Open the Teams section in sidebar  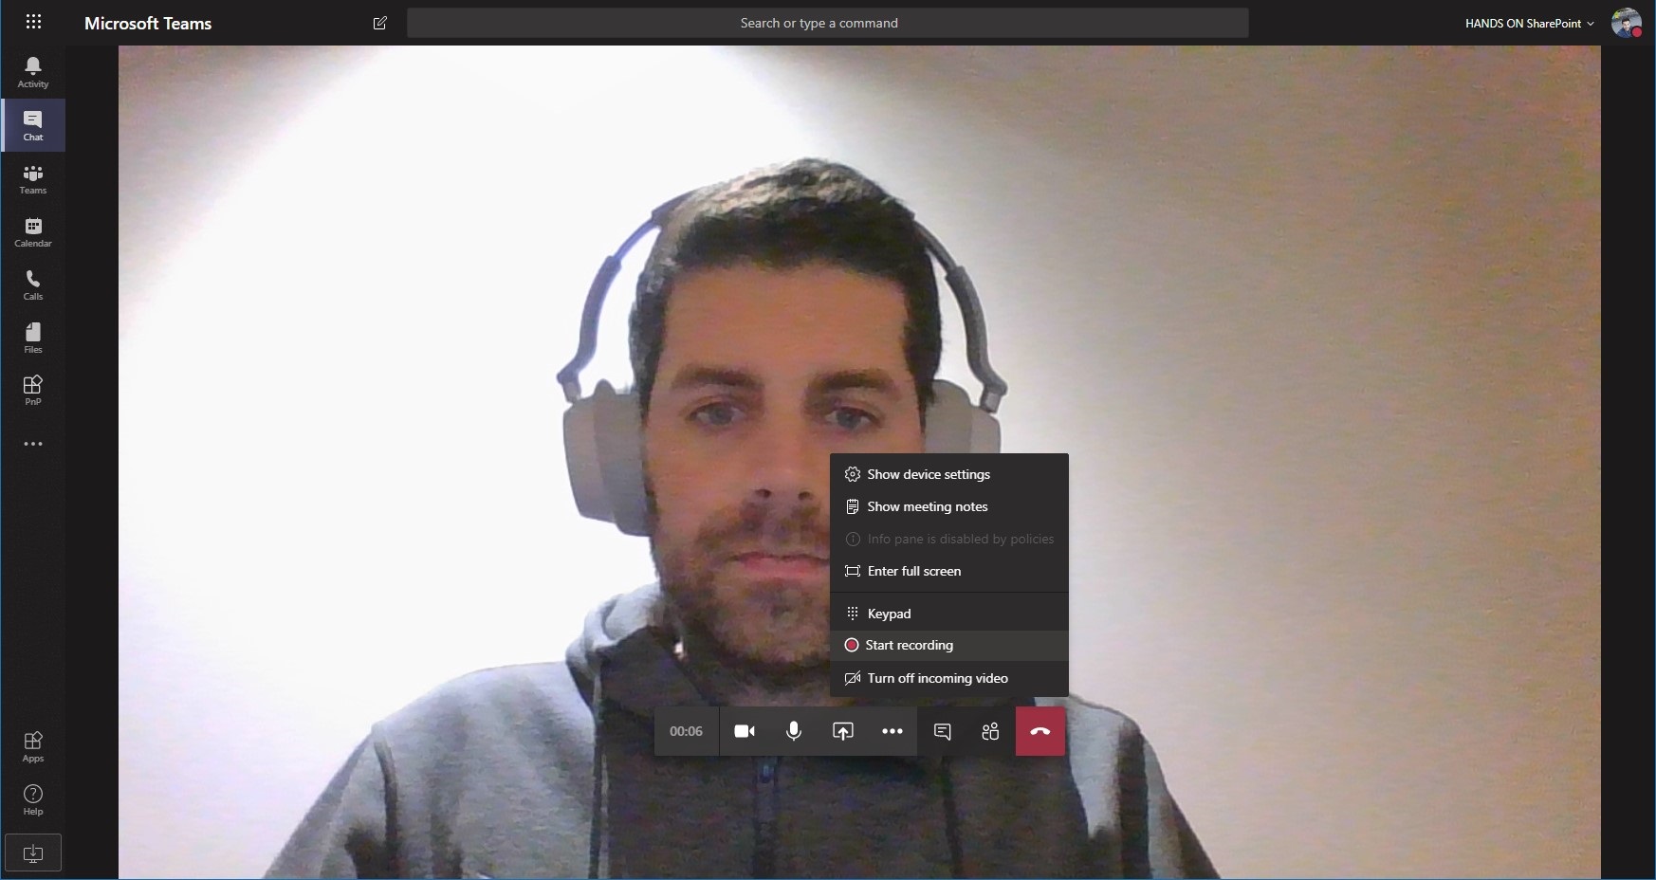(x=32, y=178)
